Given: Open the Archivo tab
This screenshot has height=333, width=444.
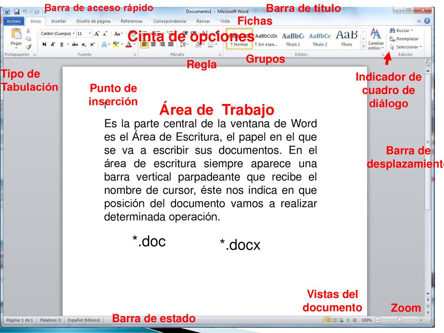Looking at the screenshot, I should tap(13, 21).
